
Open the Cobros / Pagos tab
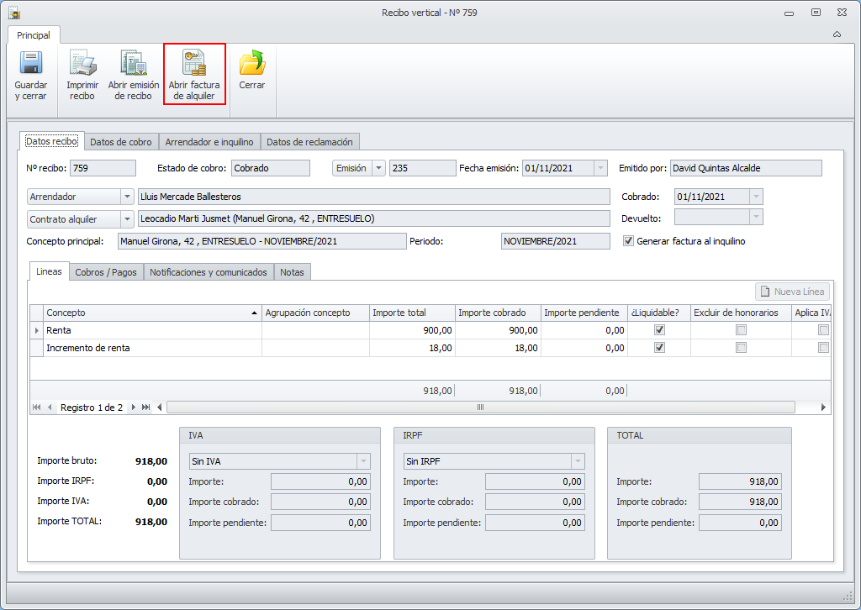pos(106,272)
